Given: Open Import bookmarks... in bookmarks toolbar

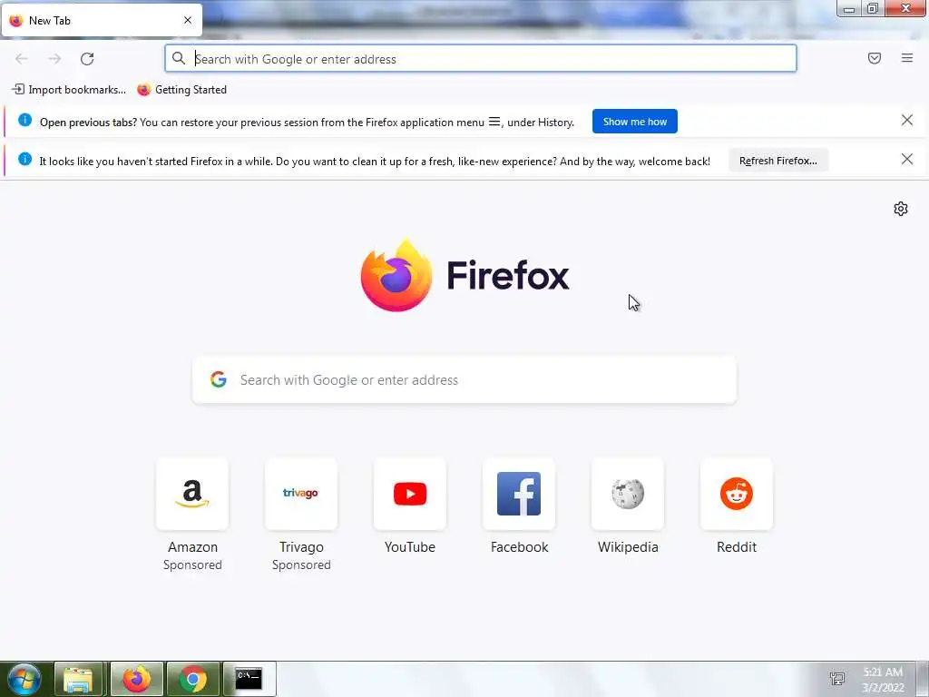Looking at the screenshot, I should click(x=69, y=90).
